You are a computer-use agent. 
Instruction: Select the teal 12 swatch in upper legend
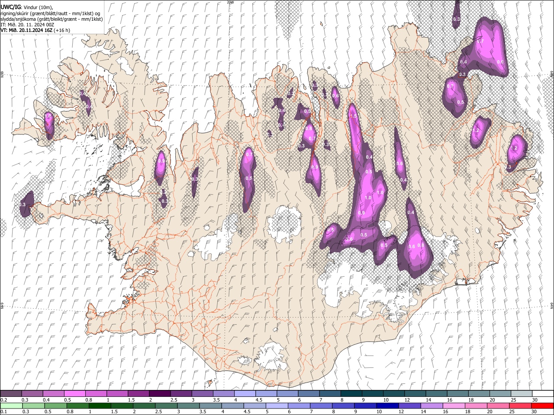(x=415, y=393)
